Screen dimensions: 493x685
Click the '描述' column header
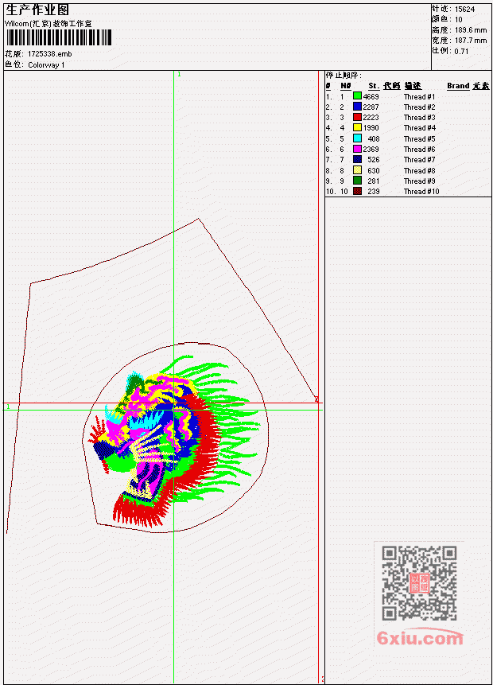click(x=413, y=86)
